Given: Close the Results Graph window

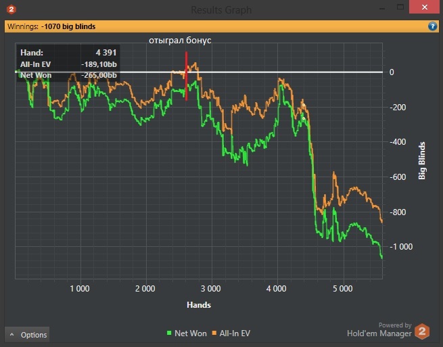Looking at the screenshot, I should coord(424,7).
